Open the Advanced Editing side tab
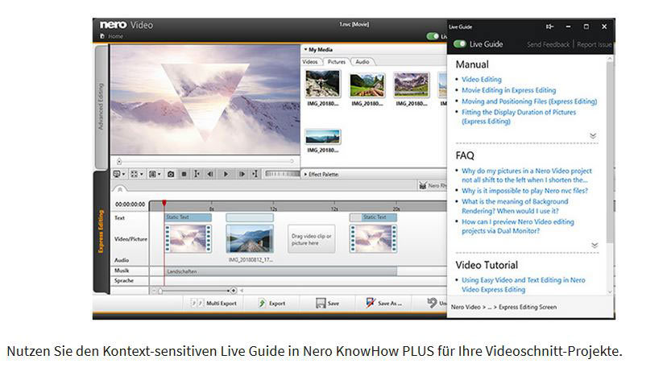Image resolution: width=663 pixels, height=376 pixels. [x=101, y=106]
